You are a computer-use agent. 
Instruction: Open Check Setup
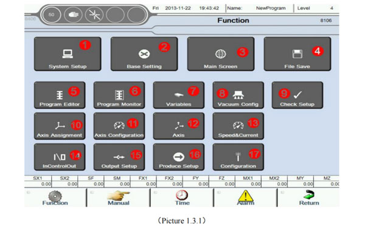pos(297,95)
